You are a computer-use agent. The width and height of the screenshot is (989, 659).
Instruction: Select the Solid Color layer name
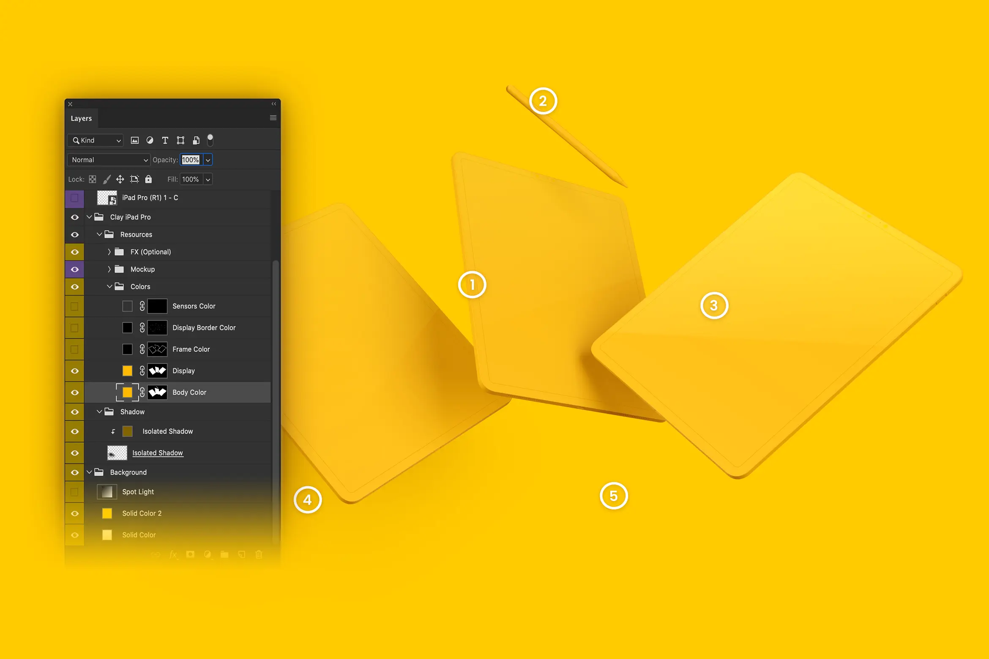click(139, 535)
